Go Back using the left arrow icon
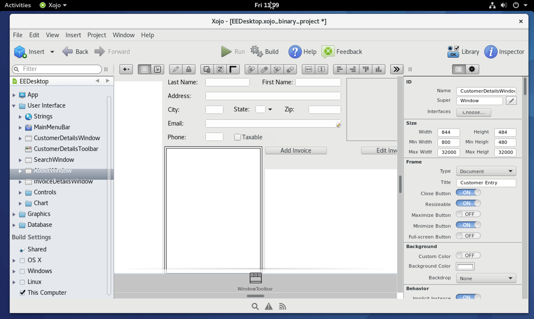534x319 pixels. (x=68, y=51)
